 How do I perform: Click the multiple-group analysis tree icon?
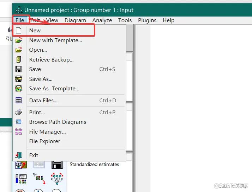57,178
